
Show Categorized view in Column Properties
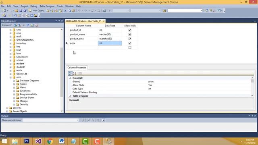click(70, 73)
